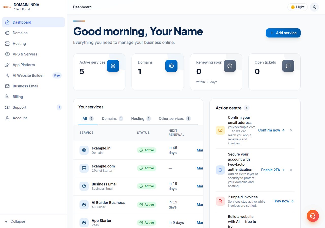Click the Account person icon in sidebar
Image resolution: width=325 pixels, height=228 pixels.
(x=7, y=118)
